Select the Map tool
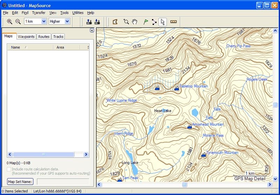 click(115, 22)
